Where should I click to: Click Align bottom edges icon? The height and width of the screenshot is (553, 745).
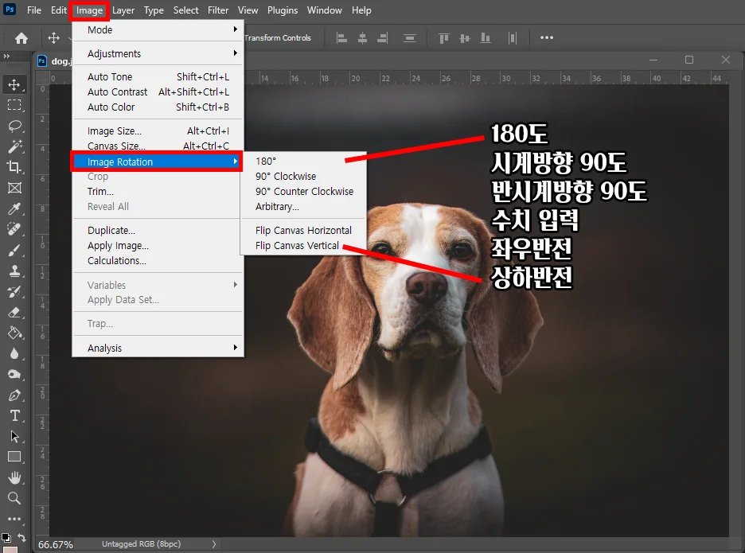point(485,37)
